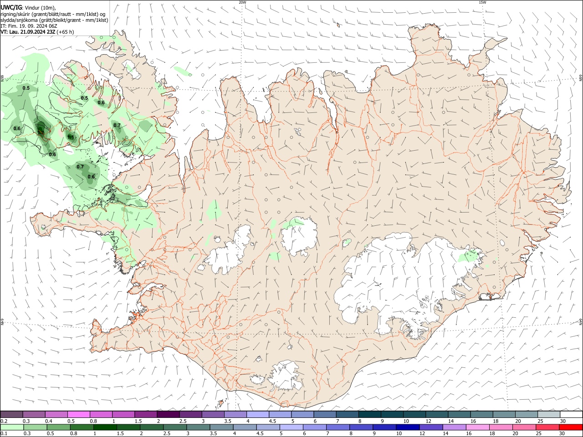
Task: Click the '20W' longitude label
Action: 242,2
